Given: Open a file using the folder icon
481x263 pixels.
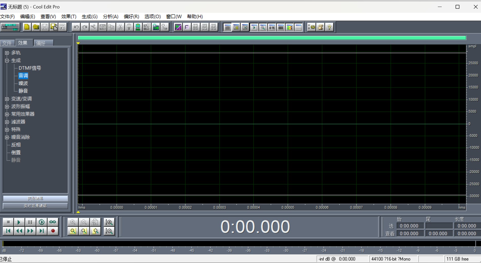Looking at the screenshot, I should pos(36,27).
